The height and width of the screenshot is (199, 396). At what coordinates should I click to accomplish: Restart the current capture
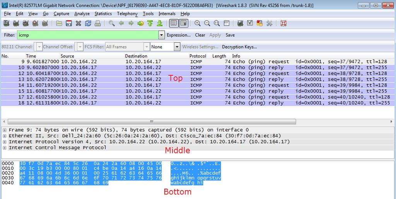tap(45, 24)
